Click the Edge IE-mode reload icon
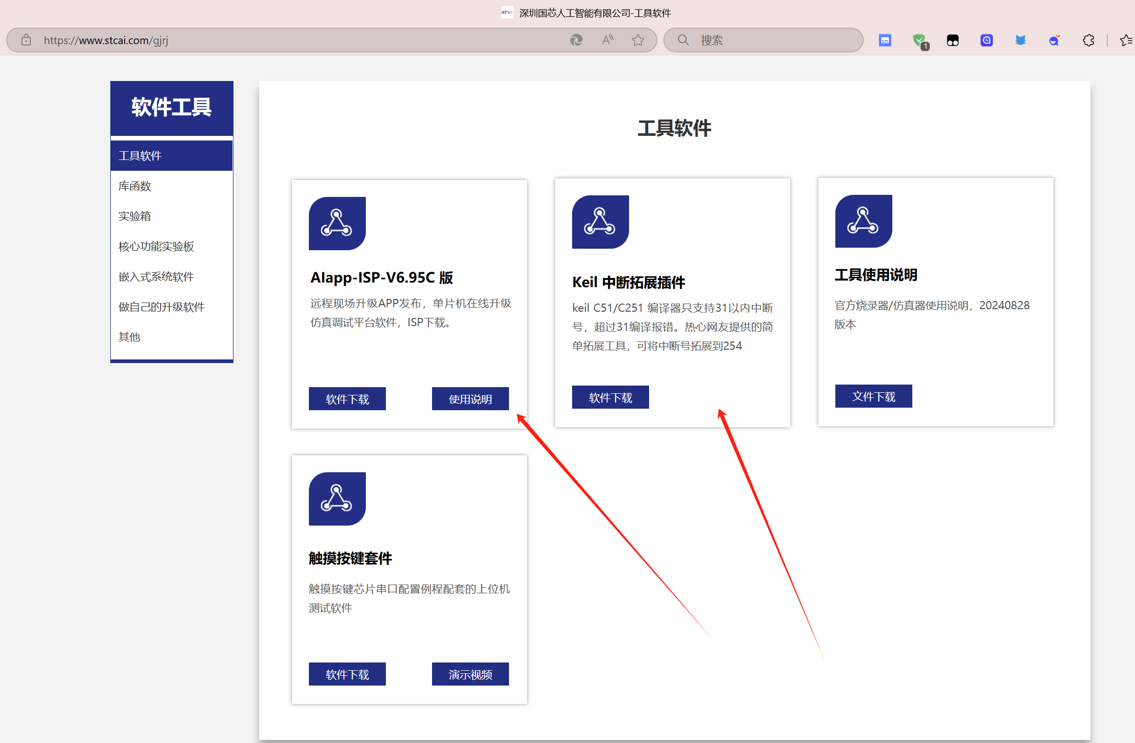The width and height of the screenshot is (1135, 743). pyautogui.click(x=576, y=40)
